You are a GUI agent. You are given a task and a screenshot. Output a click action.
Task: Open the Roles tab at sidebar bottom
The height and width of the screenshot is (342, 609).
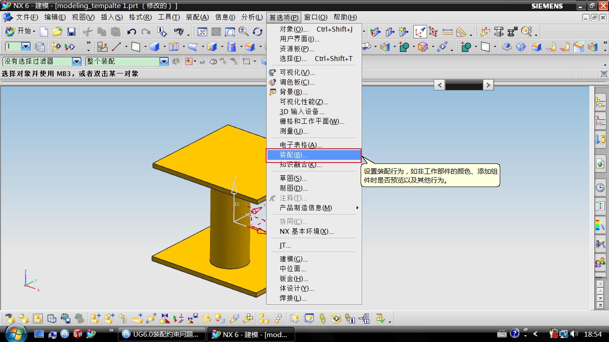click(600, 262)
